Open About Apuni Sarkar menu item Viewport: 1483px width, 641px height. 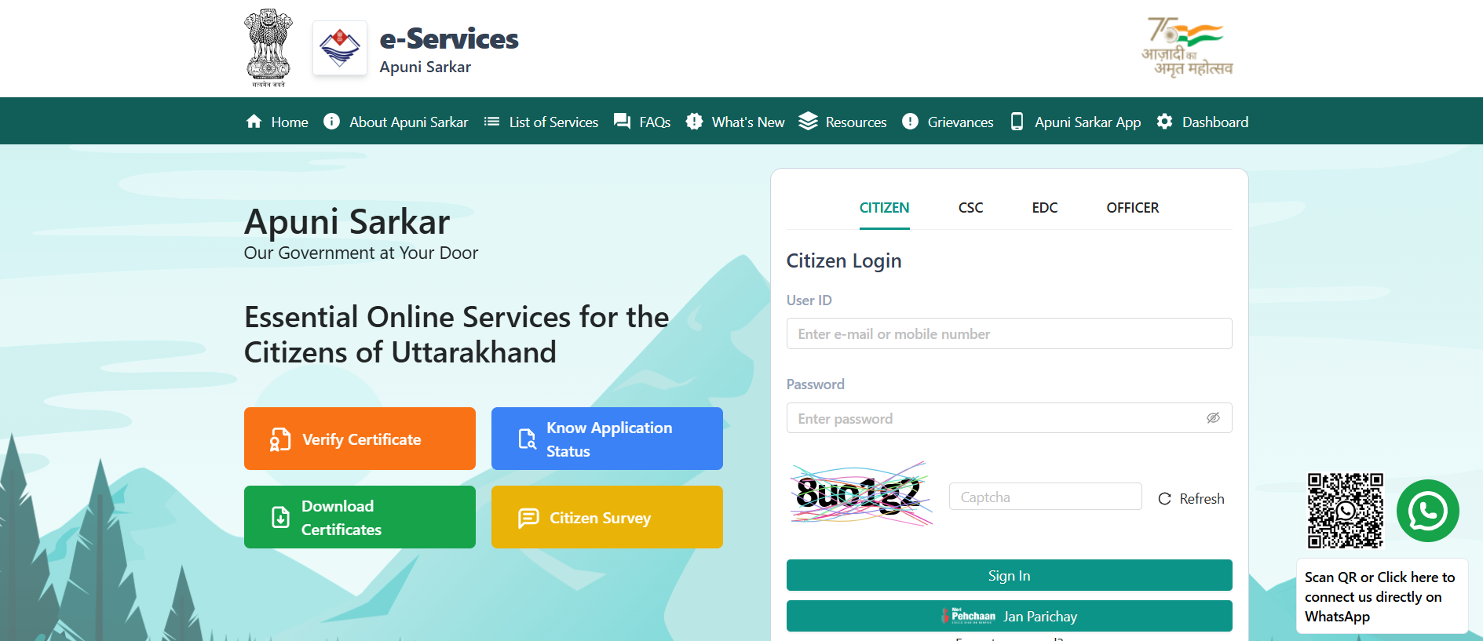[396, 122]
